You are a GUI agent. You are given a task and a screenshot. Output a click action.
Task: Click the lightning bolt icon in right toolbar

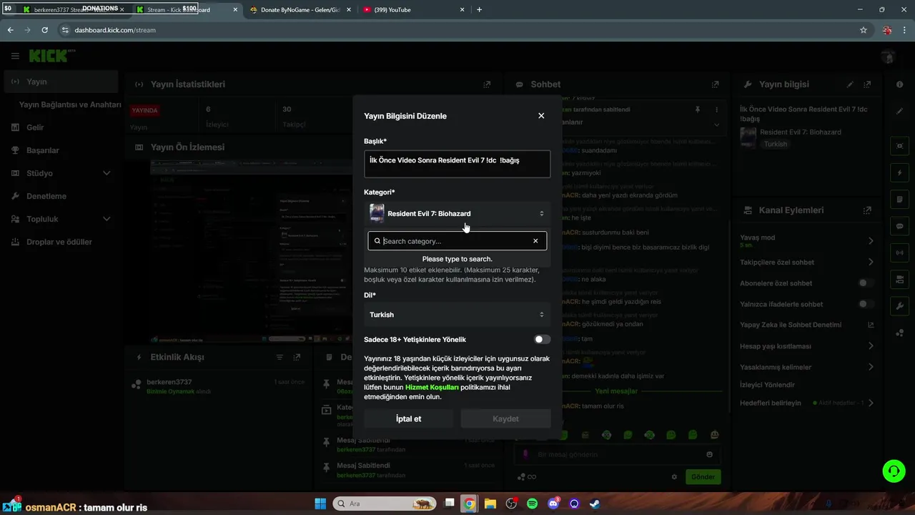click(x=899, y=173)
